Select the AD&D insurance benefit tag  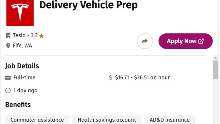(170, 120)
